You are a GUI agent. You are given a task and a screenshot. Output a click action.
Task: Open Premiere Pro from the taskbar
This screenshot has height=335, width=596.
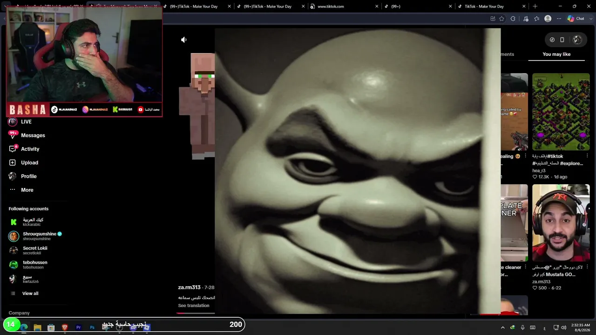coord(78,328)
